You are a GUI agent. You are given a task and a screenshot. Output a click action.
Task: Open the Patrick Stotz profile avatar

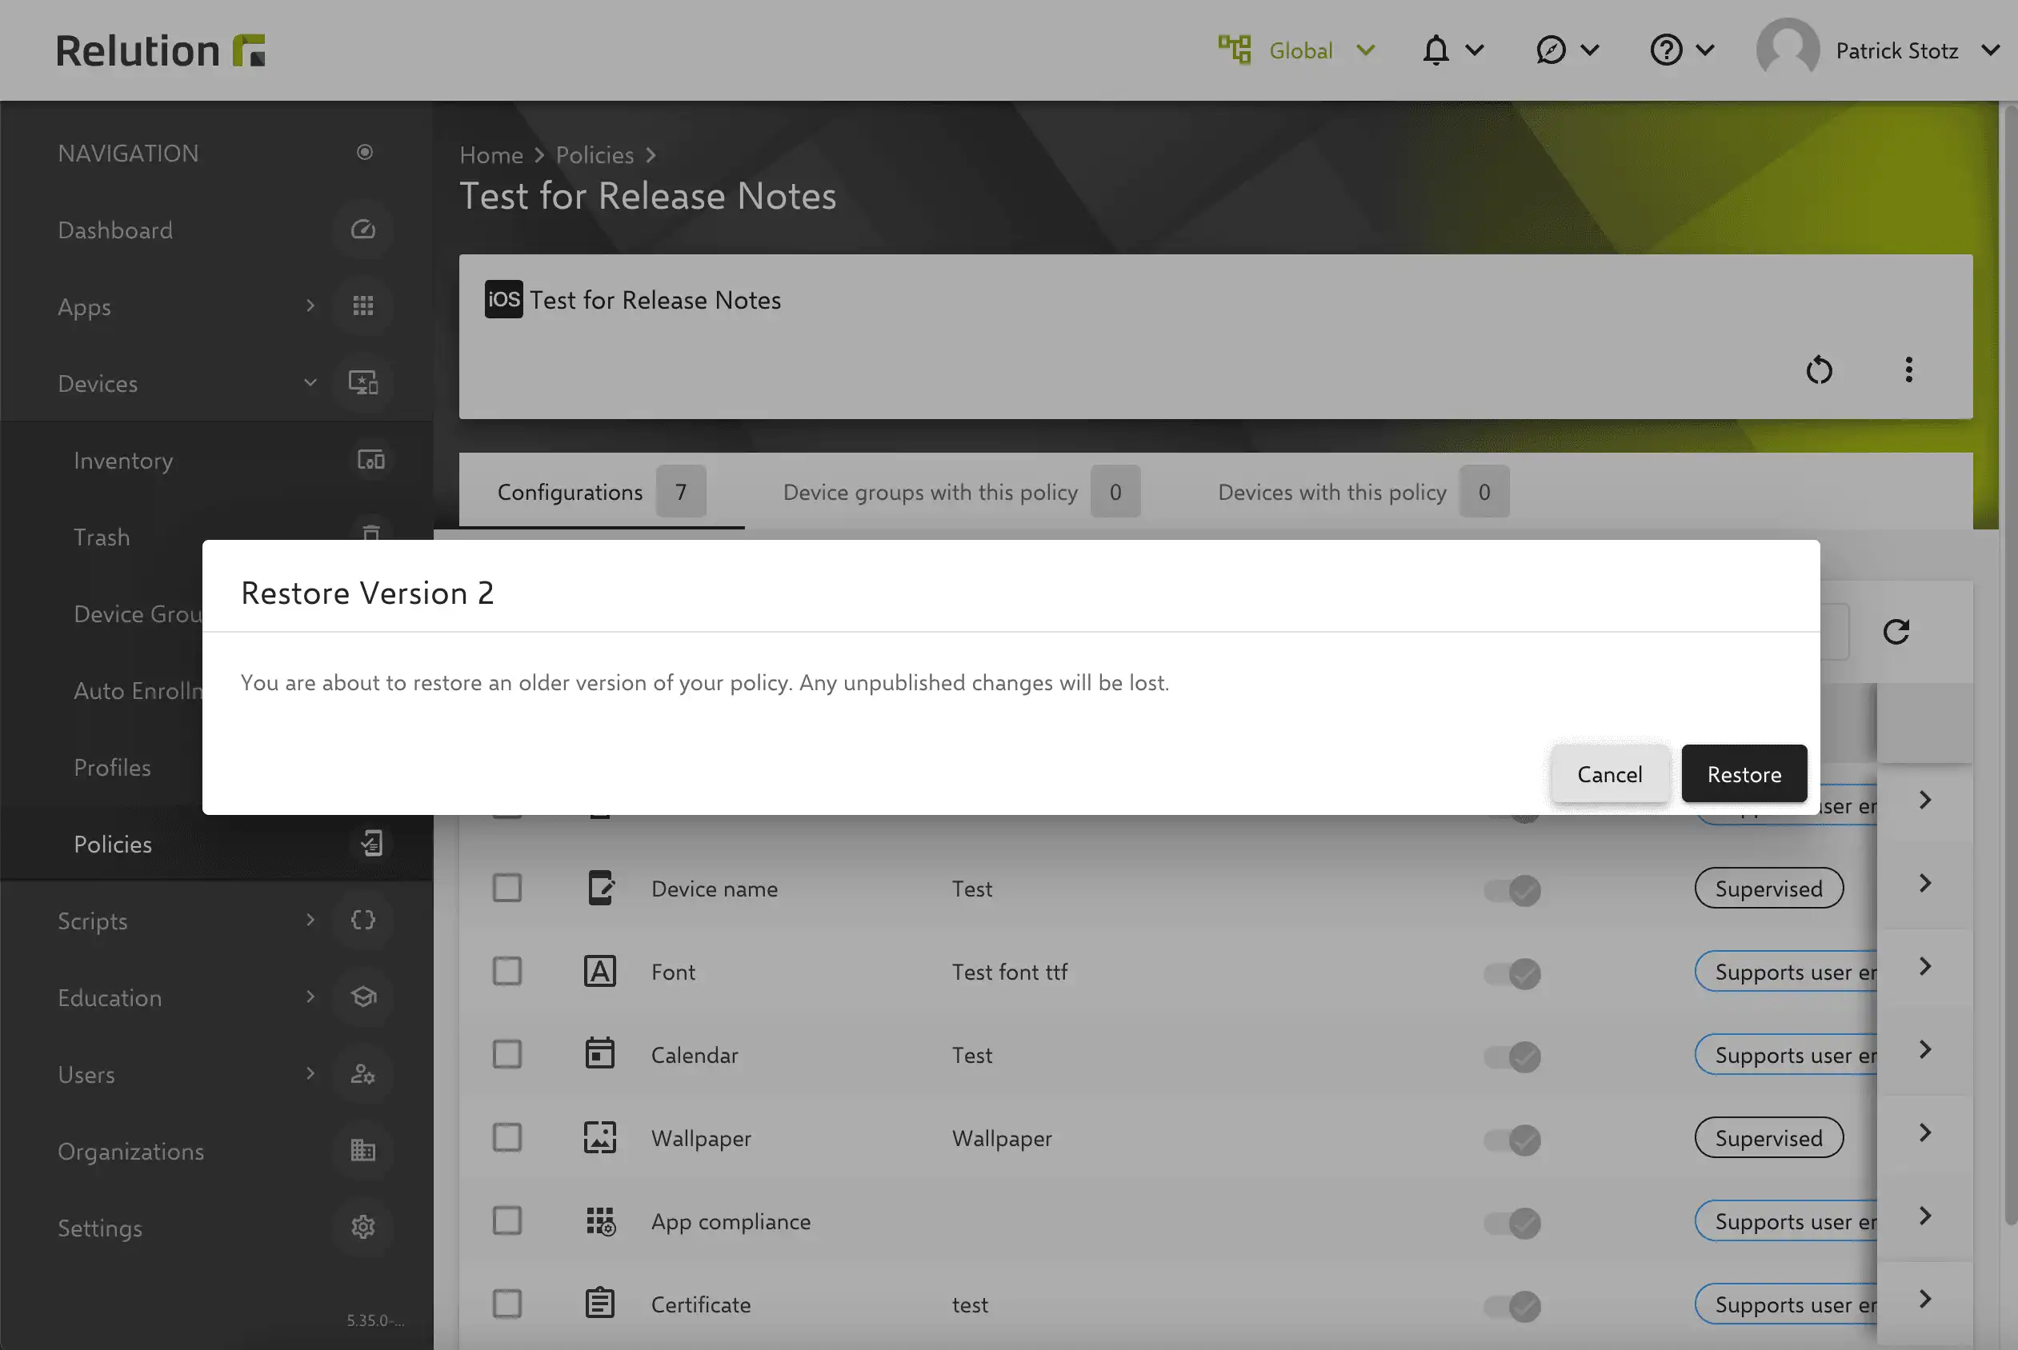pyautogui.click(x=1788, y=49)
